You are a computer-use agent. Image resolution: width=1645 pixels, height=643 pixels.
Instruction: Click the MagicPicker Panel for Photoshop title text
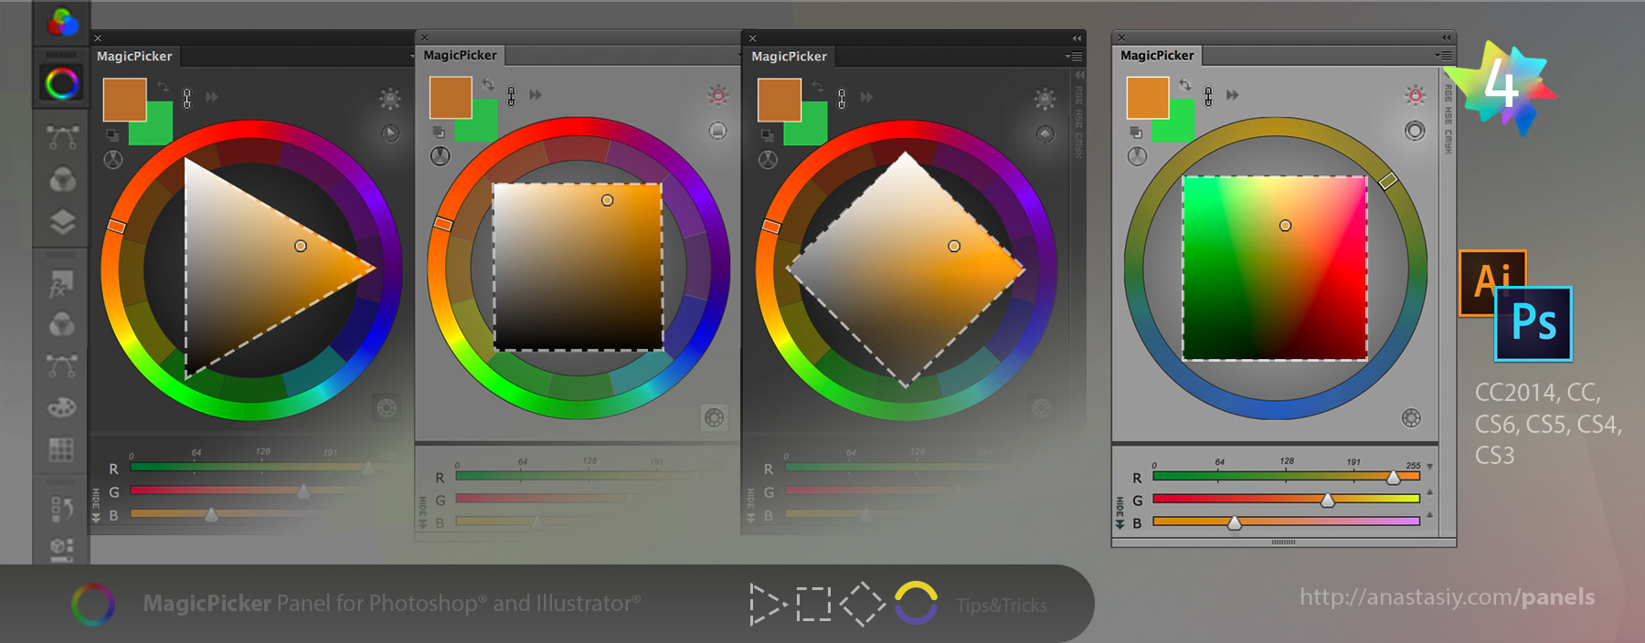(x=392, y=604)
